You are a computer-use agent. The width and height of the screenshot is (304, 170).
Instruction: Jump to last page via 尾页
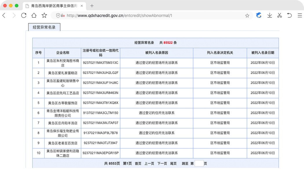point(173,164)
